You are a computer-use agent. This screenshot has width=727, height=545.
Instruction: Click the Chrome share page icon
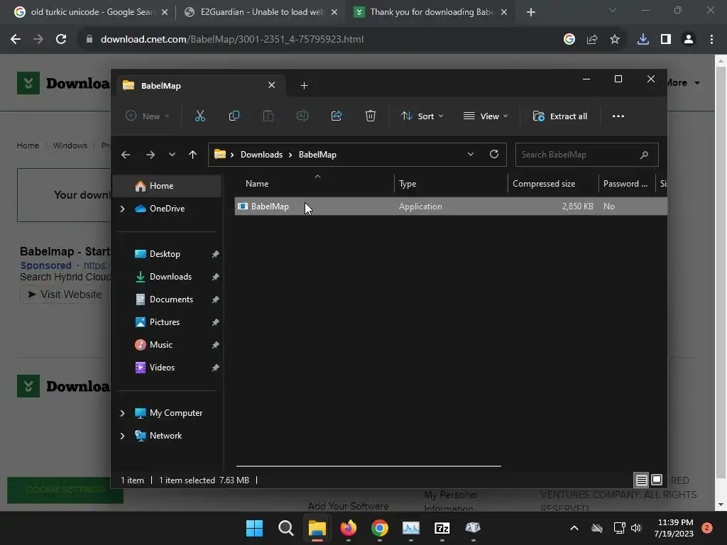coord(592,40)
